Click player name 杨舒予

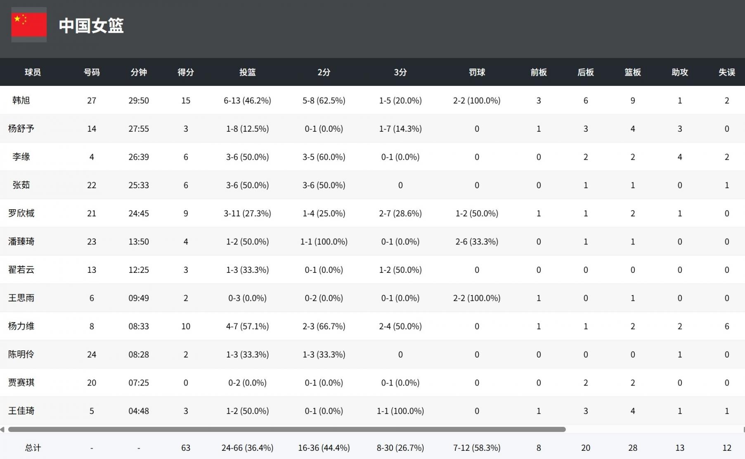point(21,128)
